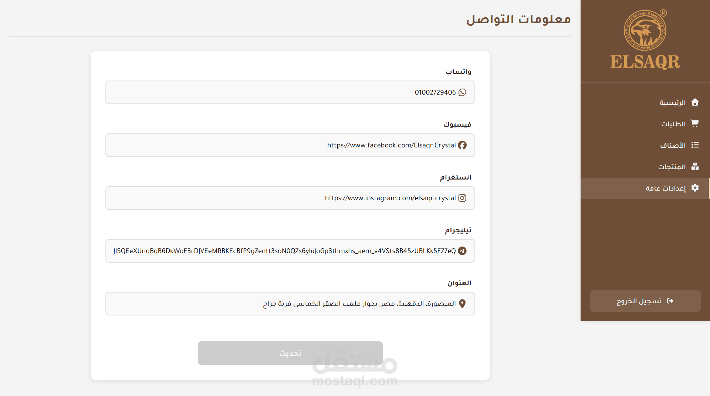The width and height of the screenshot is (710, 396).
Task: Focus the WhatsApp number input 01002729406
Action: [x=290, y=92]
